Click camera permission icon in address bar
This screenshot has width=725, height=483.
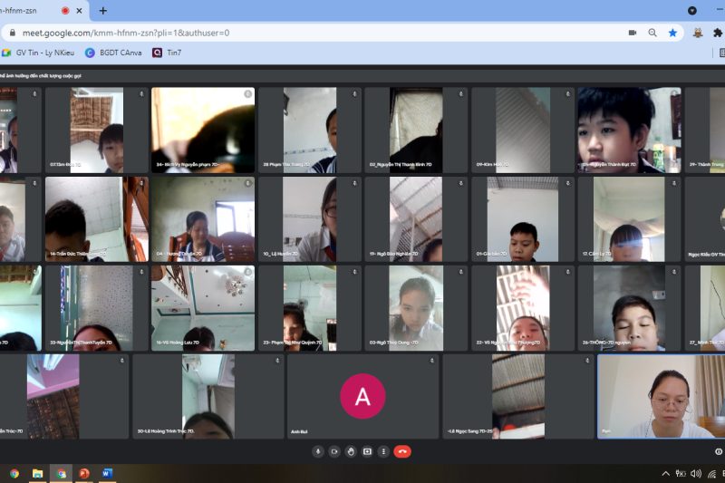point(633,33)
